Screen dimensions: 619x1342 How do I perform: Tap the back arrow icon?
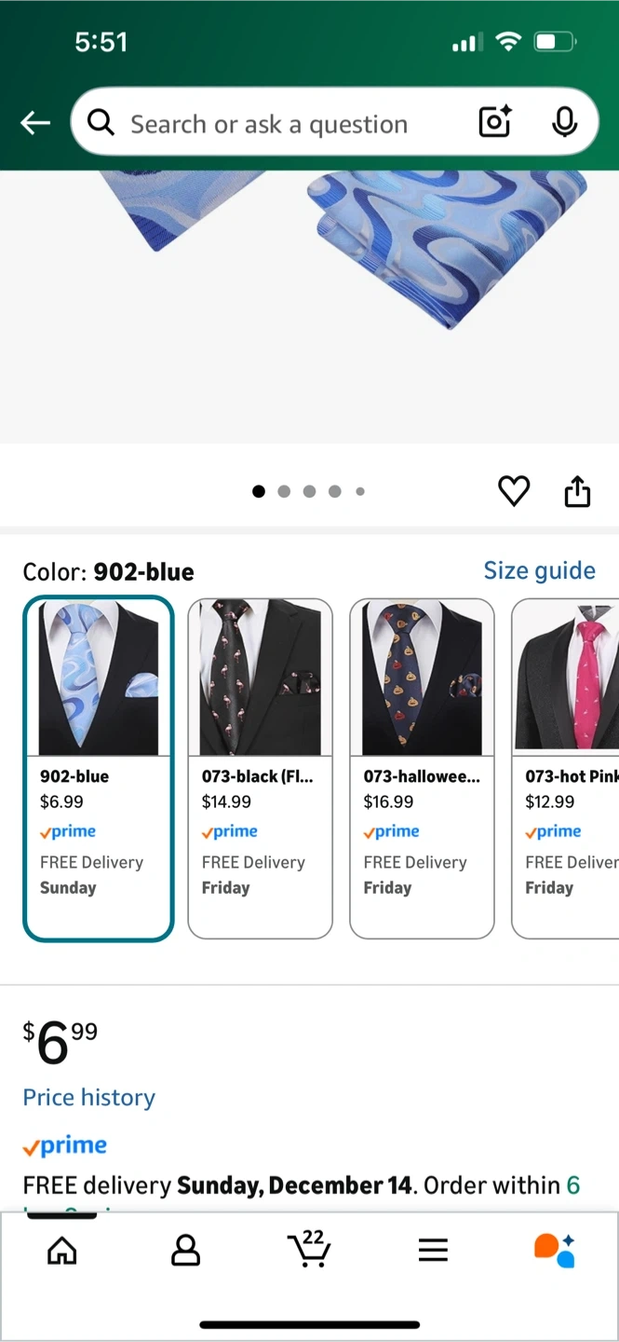(35, 123)
